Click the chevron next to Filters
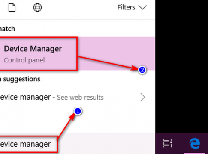208x154 pixels. coord(142,7)
